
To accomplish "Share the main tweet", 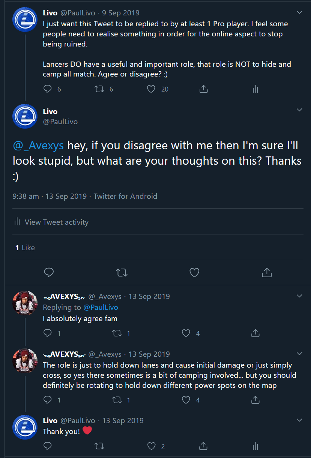I will 267,272.
